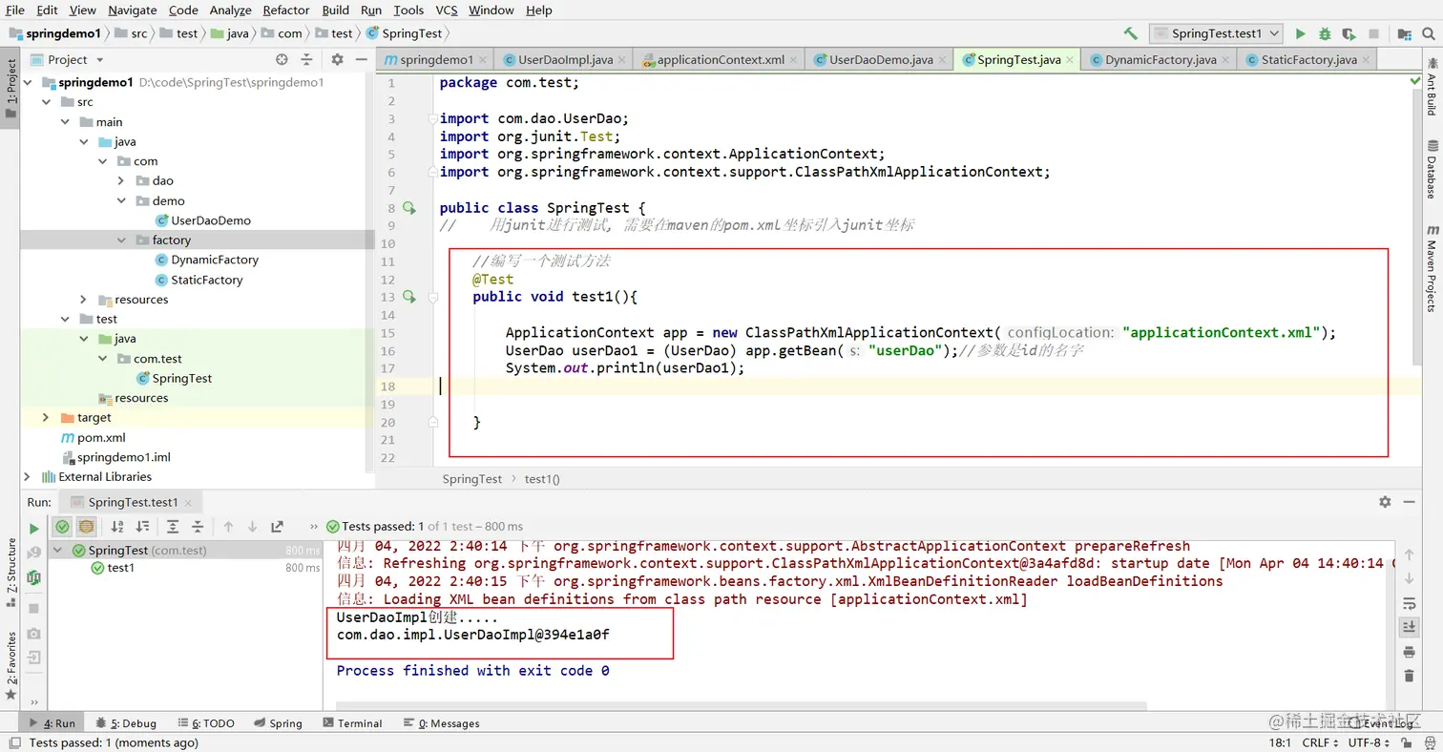The height and width of the screenshot is (752, 1443).
Task: Click the Stop square in the top toolbar
Action: (1373, 33)
